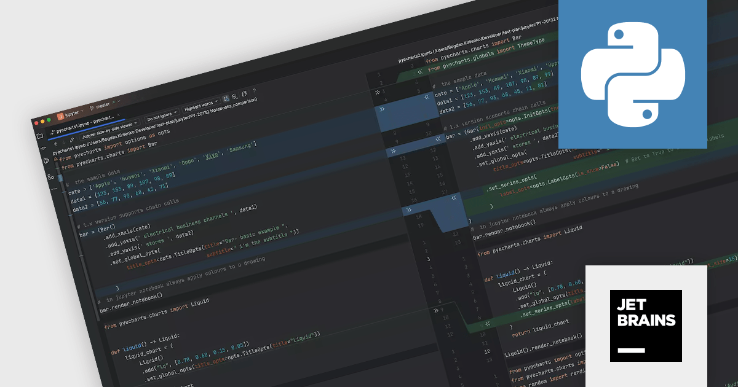Screen dimensions: 738x387
Task: Click the diff settings gear icon
Action: pos(234,97)
